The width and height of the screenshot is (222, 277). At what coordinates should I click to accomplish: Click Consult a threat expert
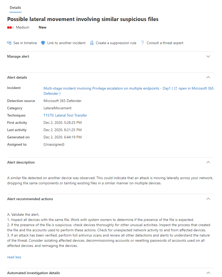[165, 43]
